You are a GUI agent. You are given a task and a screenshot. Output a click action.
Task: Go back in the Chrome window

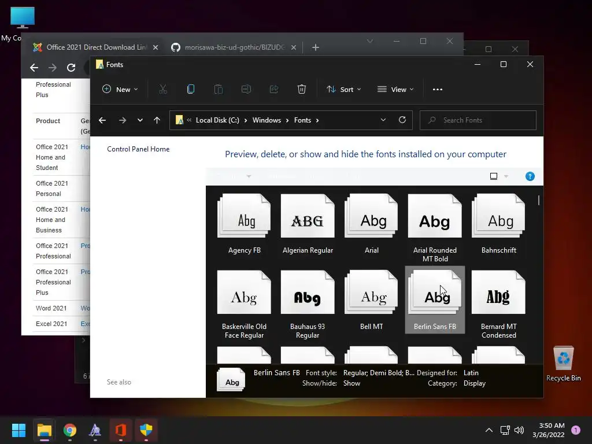pos(34,68)
